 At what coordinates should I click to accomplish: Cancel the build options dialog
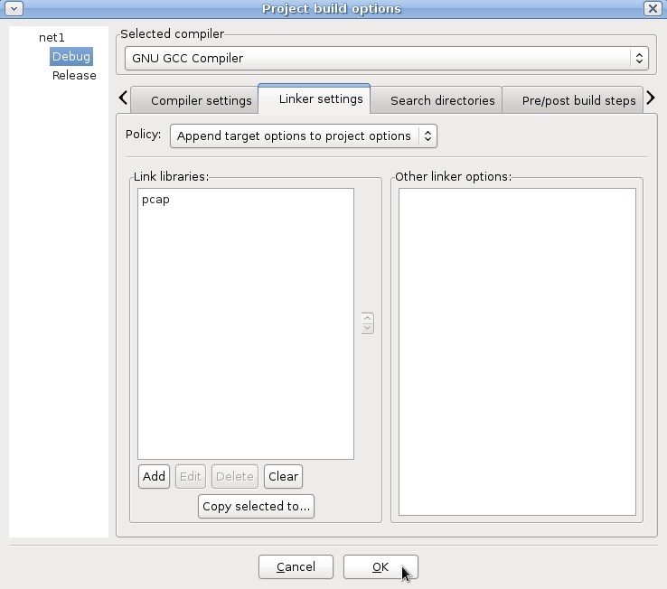tap(296, 566)
